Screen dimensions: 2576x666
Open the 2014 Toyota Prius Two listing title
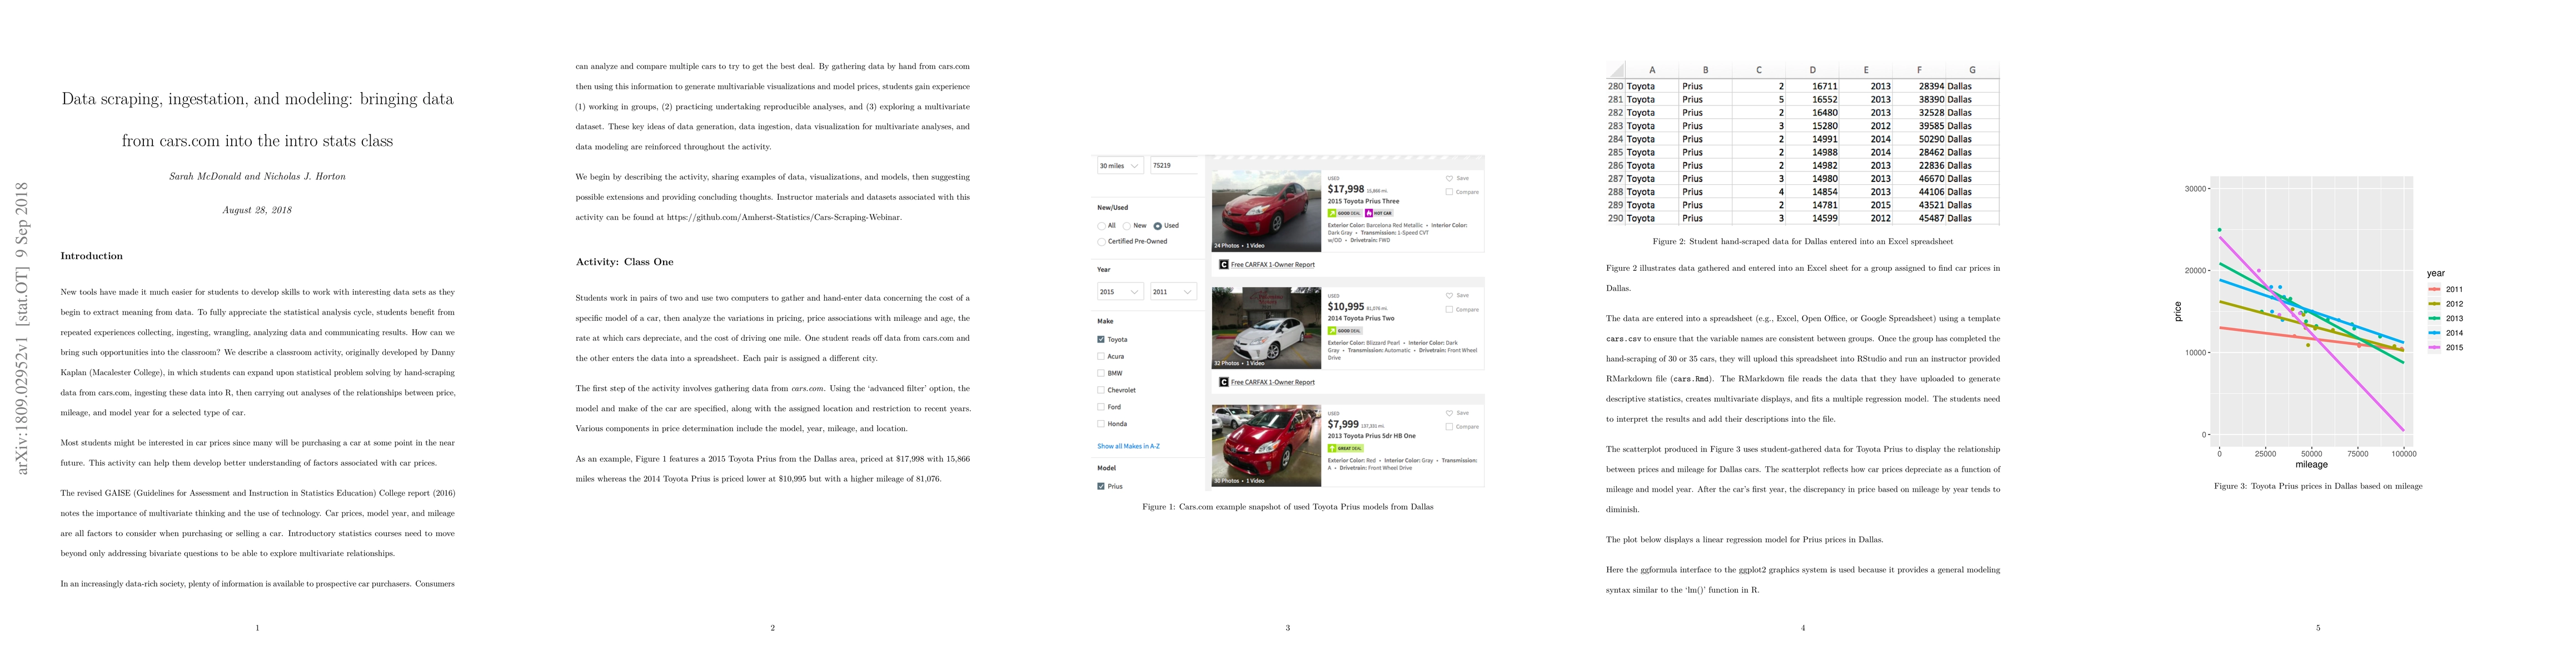pyautogui.click(x=1361, y=319)
